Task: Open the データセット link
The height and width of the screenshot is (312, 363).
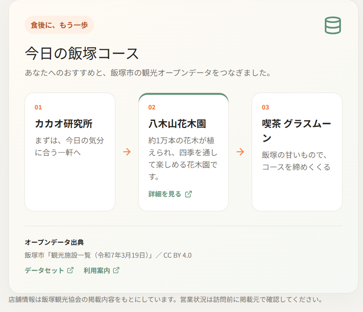Action: tap(49, 270)
